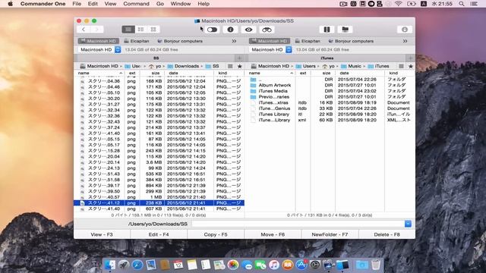
Task: Click the network connections toolbar icon
Action: pyautogui.click(x=345, y=30)
